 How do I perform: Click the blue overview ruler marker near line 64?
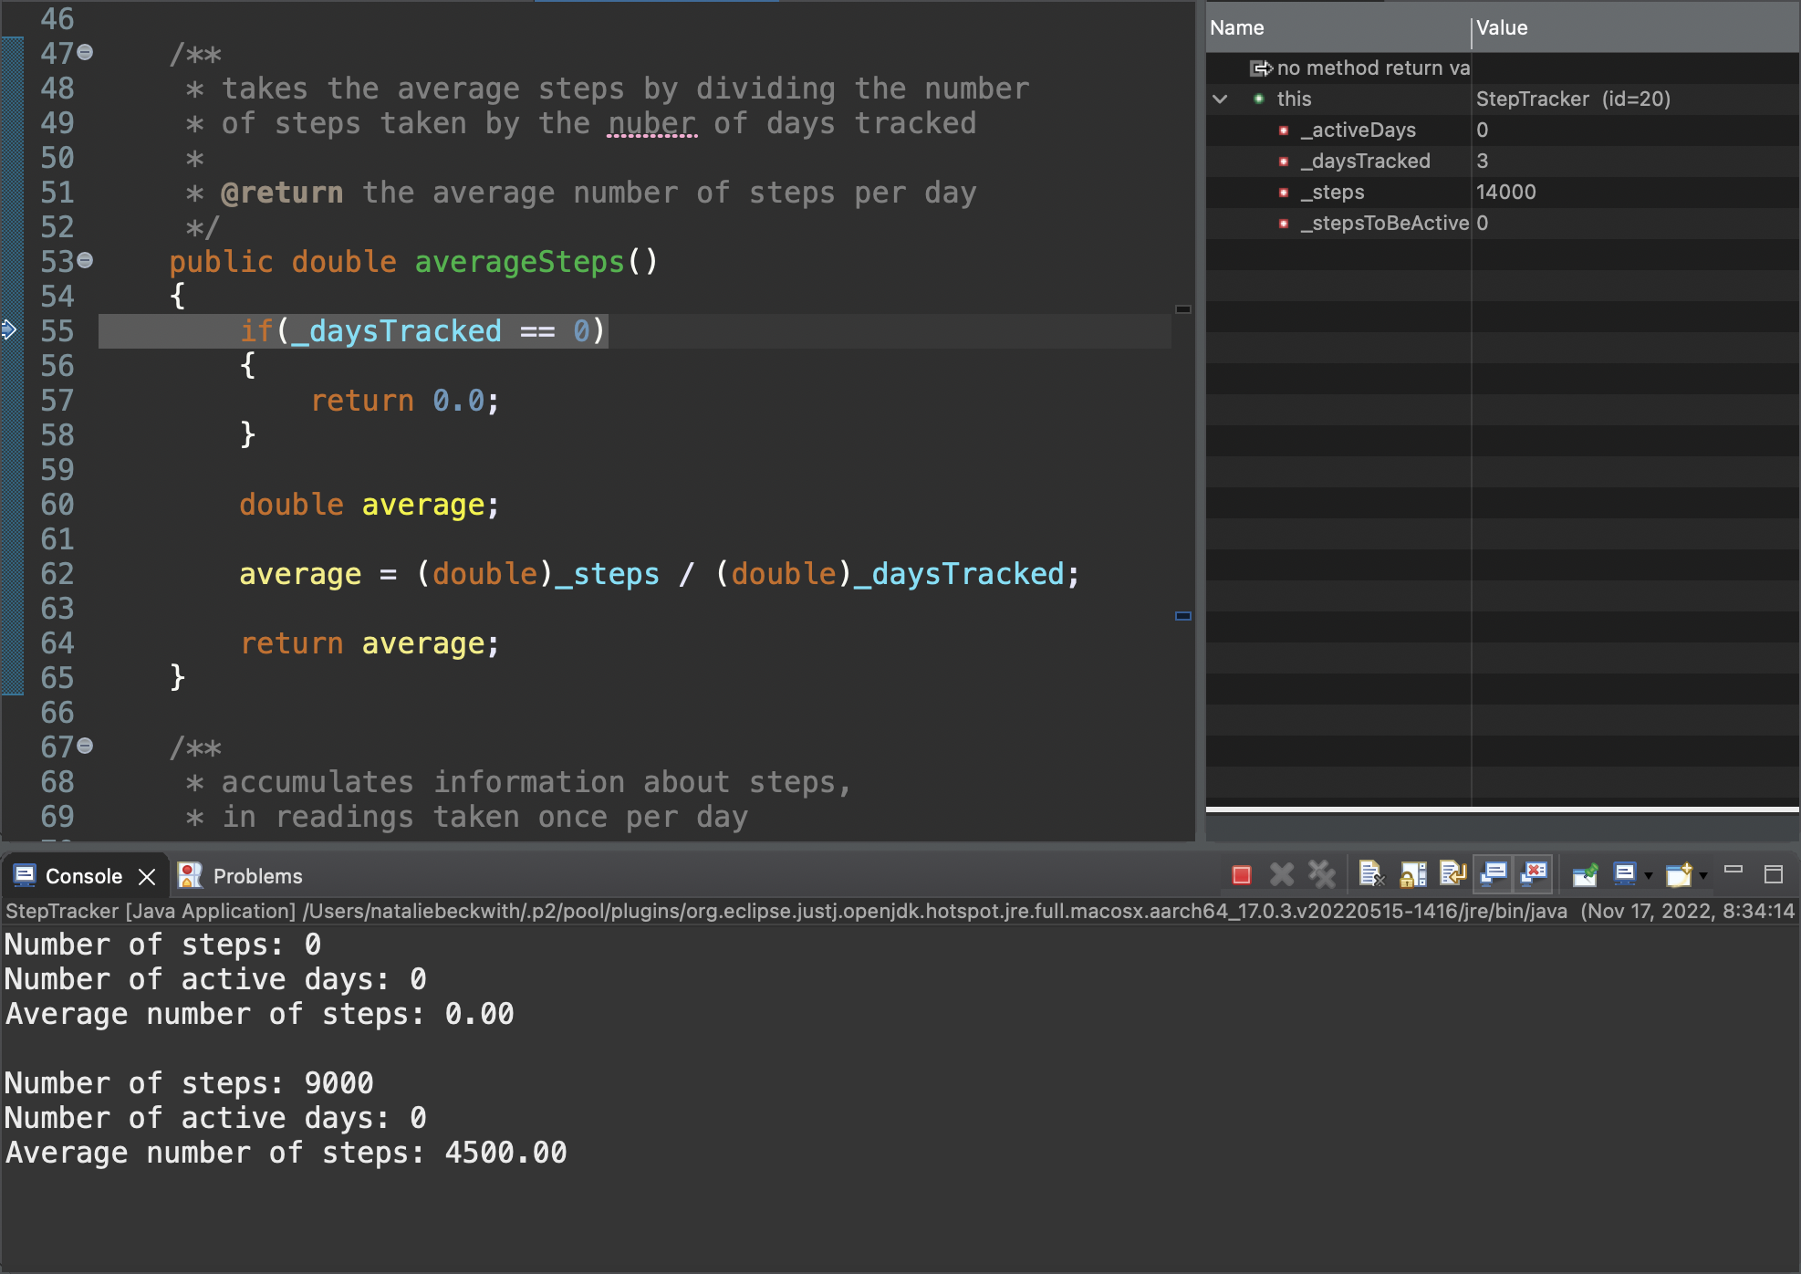click(x=1183, y=616)
